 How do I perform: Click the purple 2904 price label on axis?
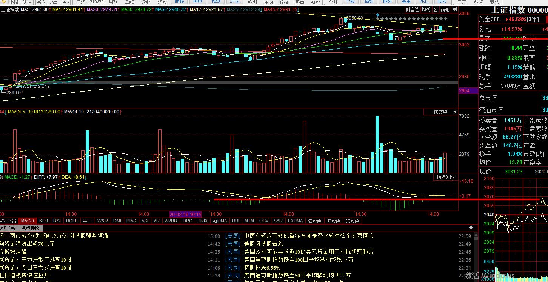[x=464, y=91]
